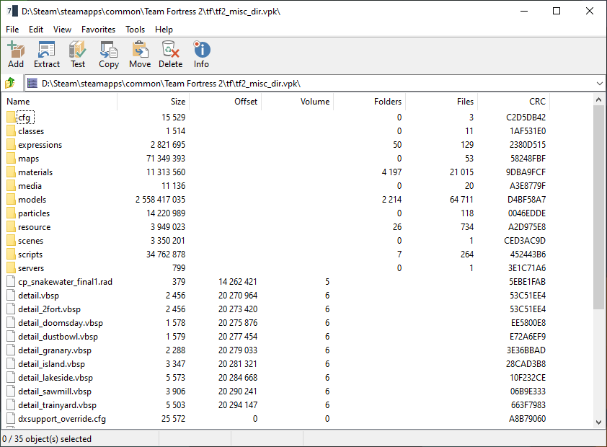The height and width of the screenshot is (447, 607).
Task: Sort by Volume column header
Action: point(297,102)
